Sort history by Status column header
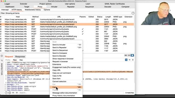Screen dimensions: 175x98 tap(100, 17)
